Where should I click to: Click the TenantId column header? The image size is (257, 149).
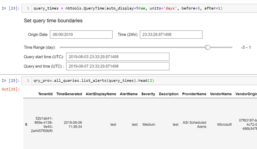(x=45, y=94)
